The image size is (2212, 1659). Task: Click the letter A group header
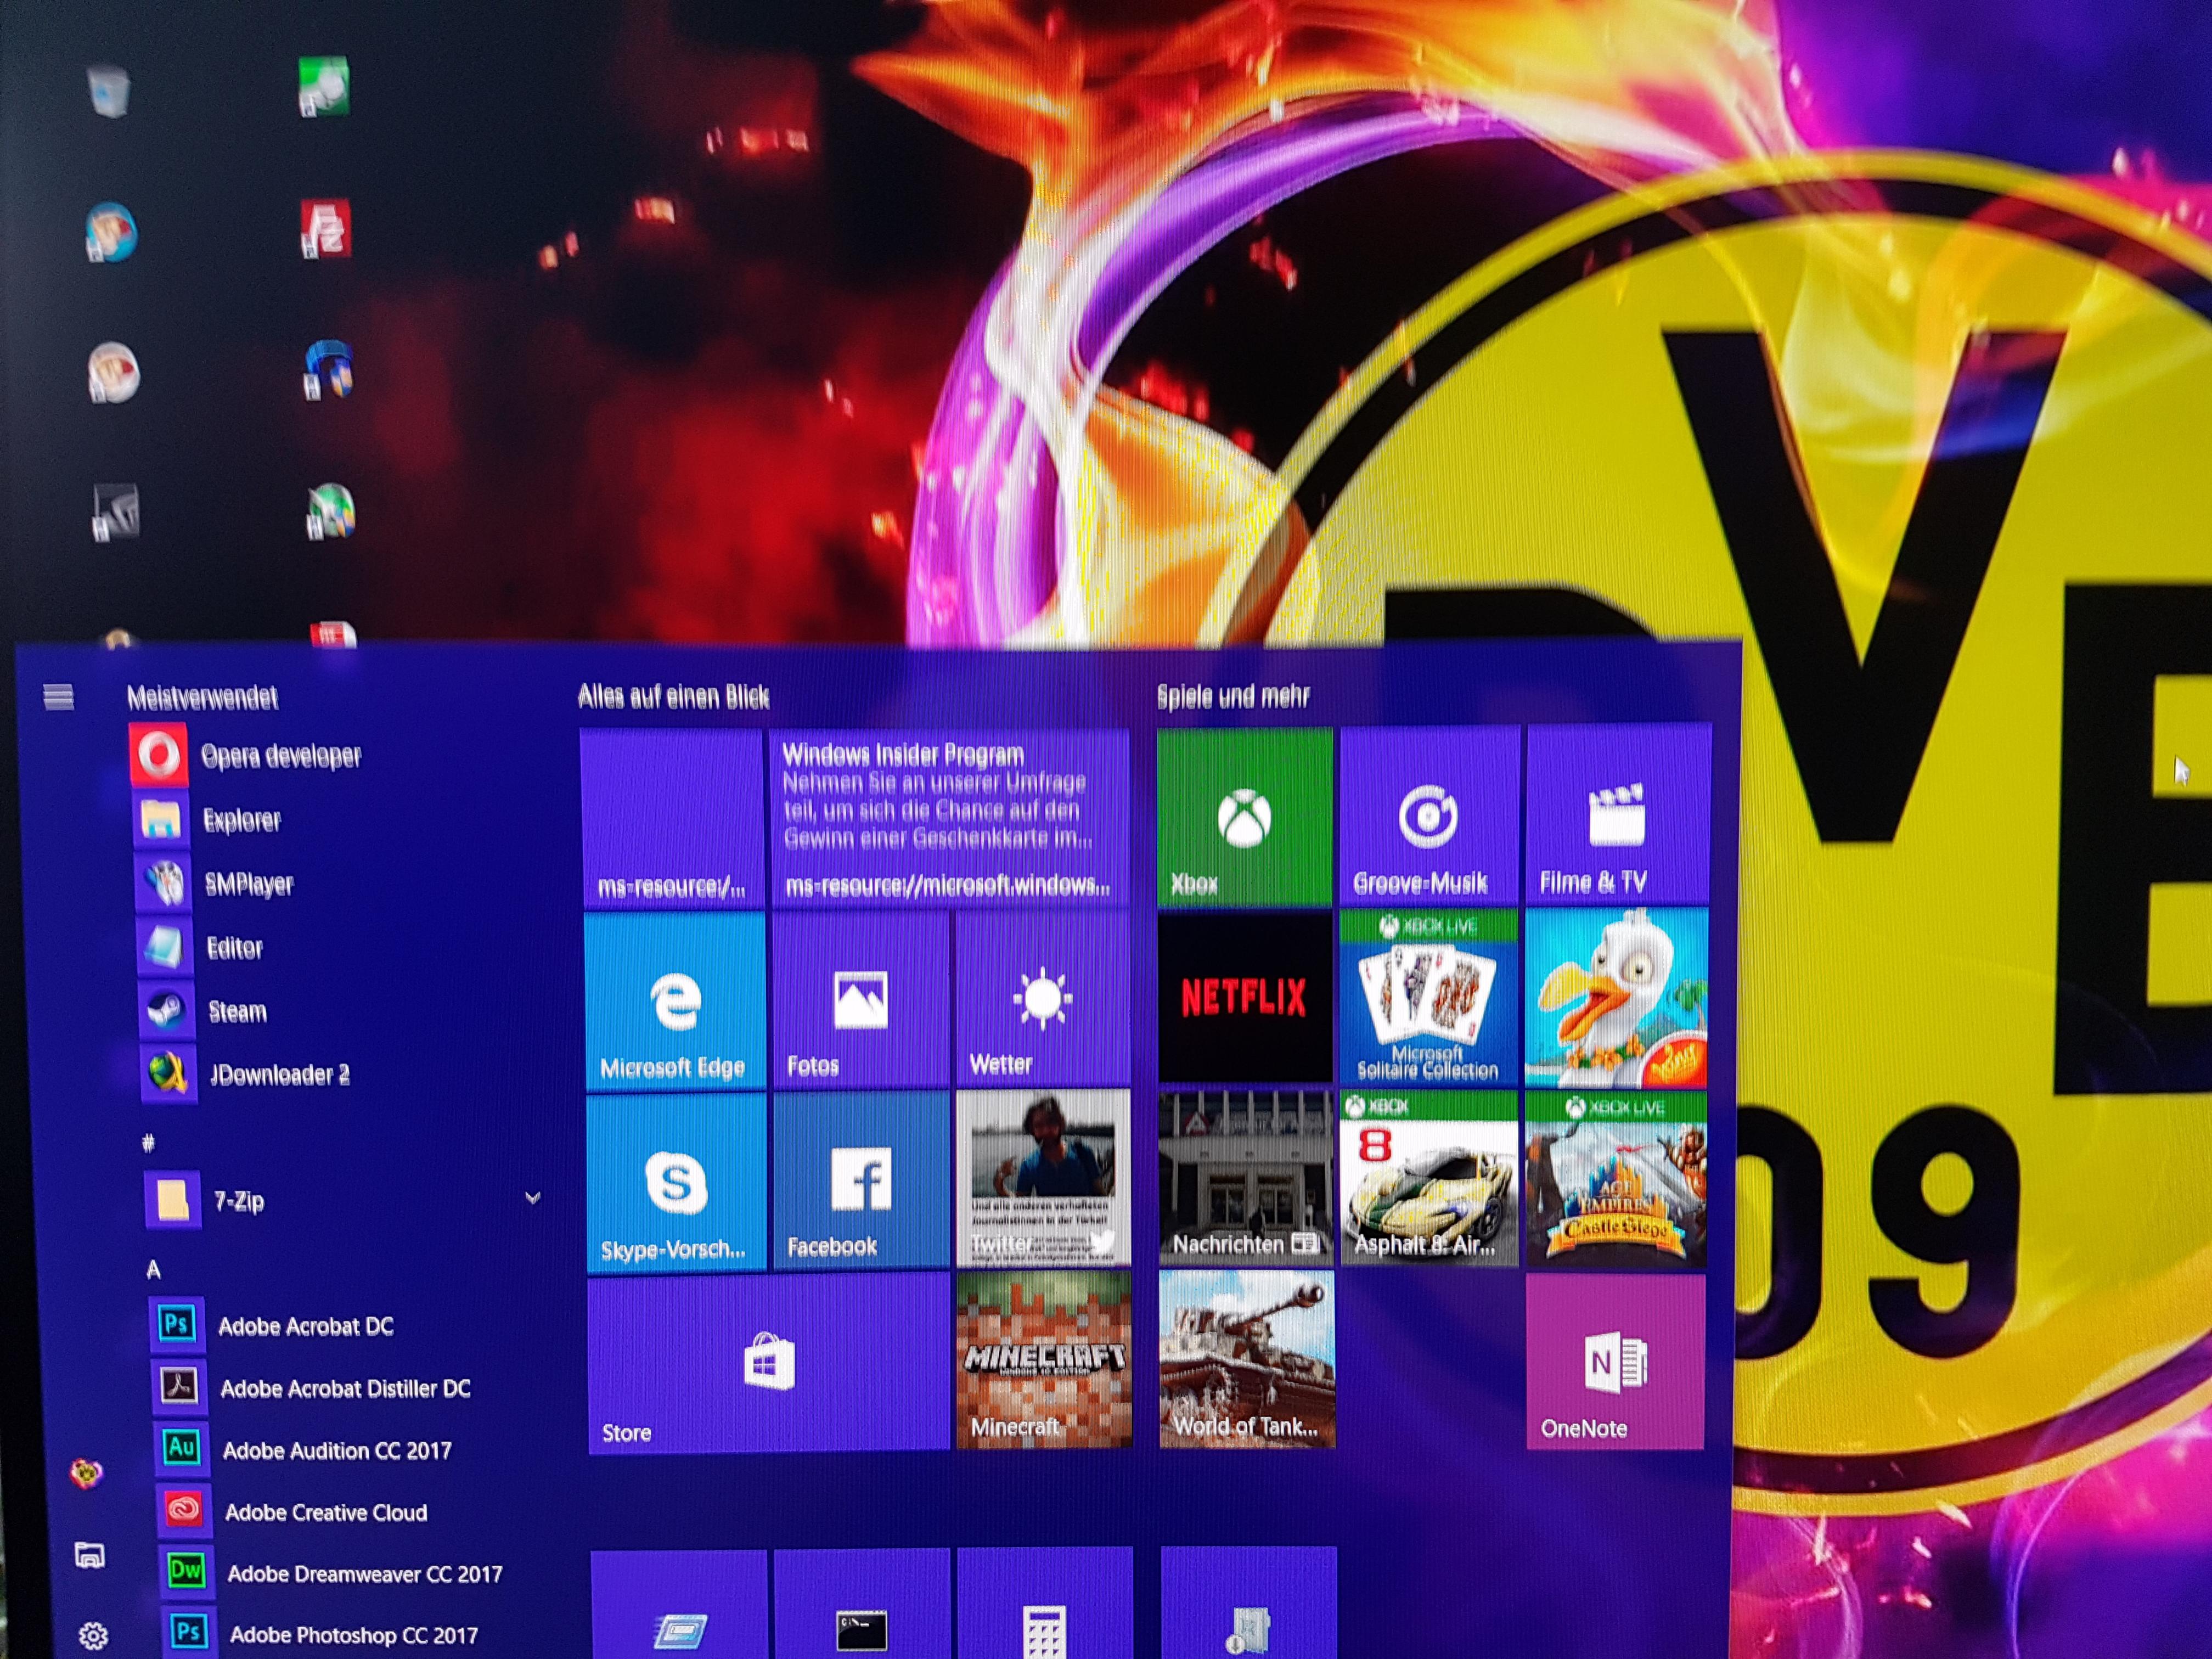(x=153, y=1270)
